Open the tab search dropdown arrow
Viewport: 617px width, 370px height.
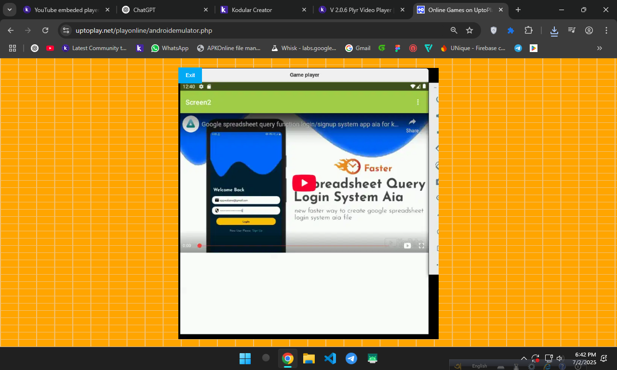tap(9, 10)
